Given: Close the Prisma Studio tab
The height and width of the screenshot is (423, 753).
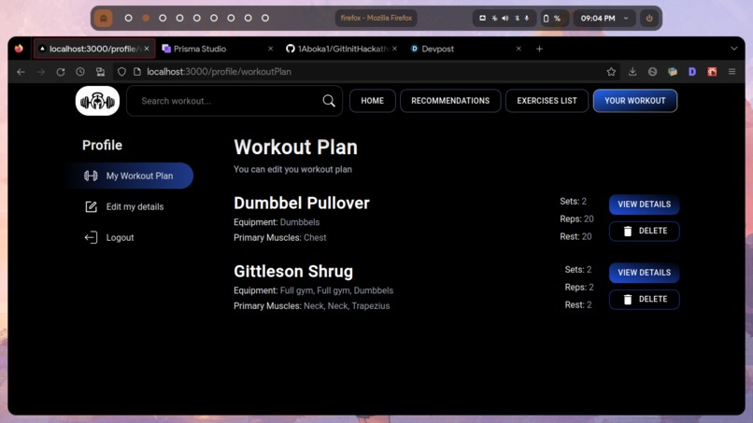Looking at the screenshot, I should point(270,49).
